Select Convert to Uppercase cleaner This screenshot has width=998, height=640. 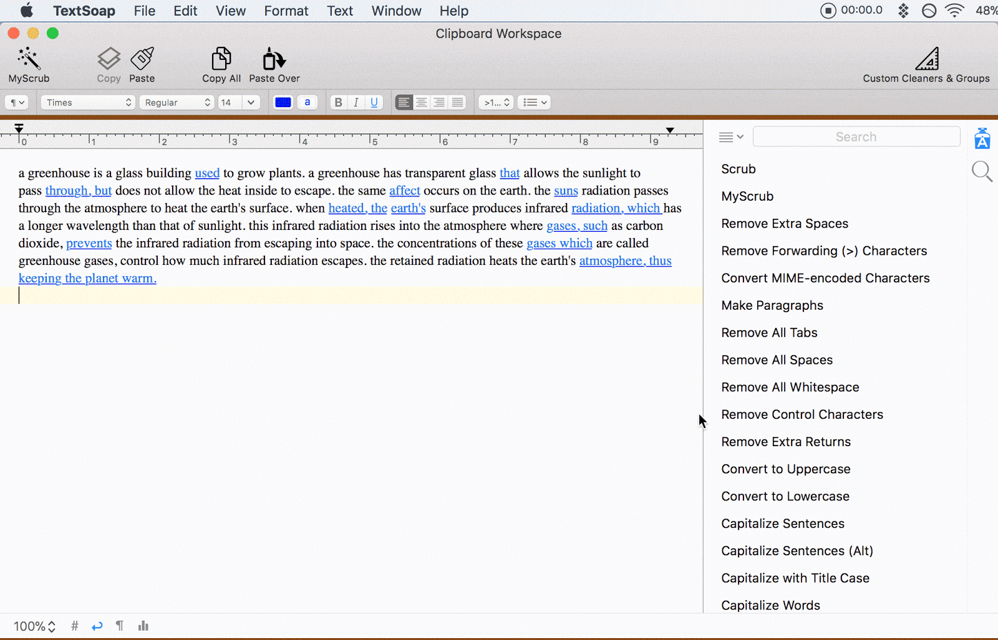click(x=785, y=469)
